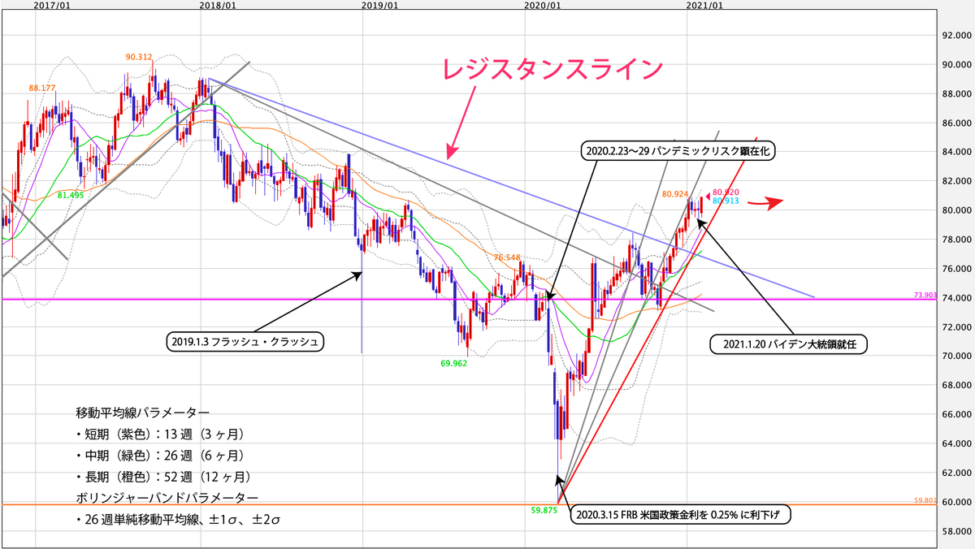
Task: Click the orange 59.803 level label
Action: (925, 501)
